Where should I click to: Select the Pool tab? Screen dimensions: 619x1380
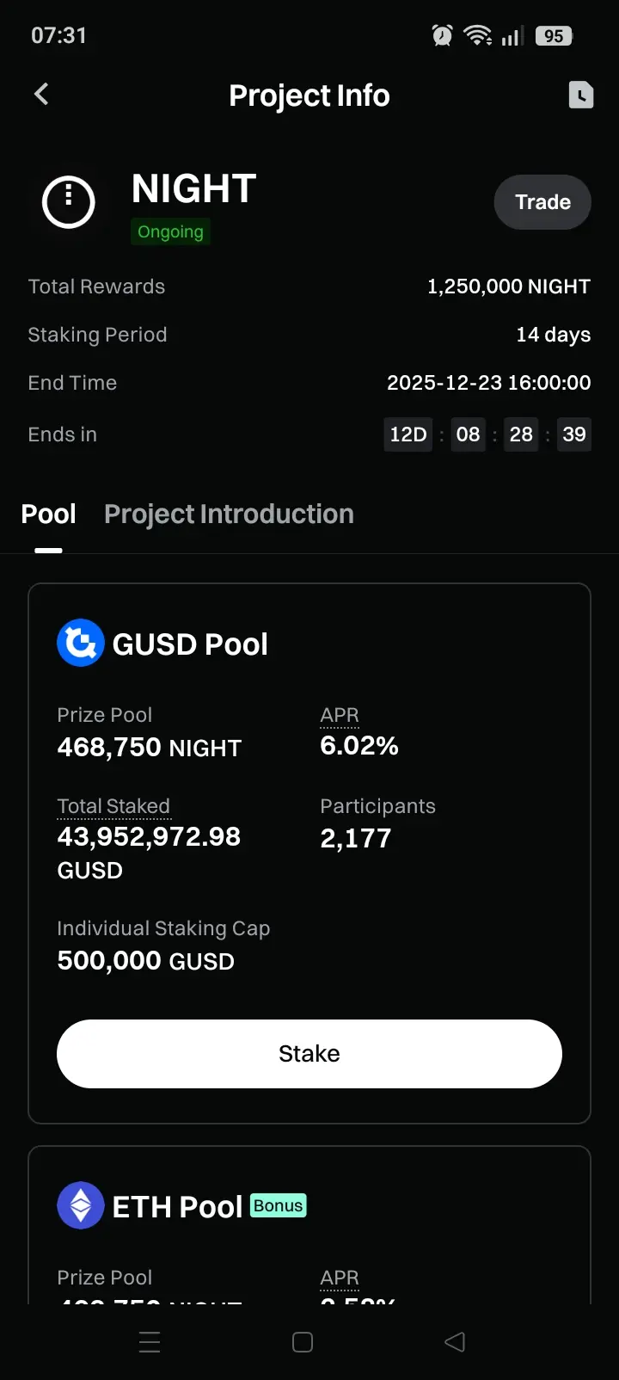48,514
